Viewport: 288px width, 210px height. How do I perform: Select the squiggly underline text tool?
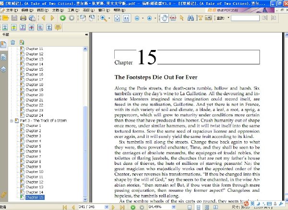23,27
